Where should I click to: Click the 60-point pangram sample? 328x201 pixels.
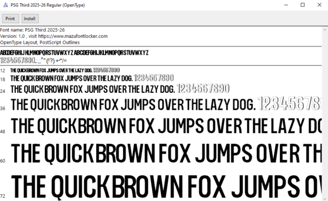tap(167, 153)
